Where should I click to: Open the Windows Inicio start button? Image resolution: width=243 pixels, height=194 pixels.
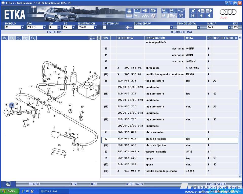click(9, 191)
